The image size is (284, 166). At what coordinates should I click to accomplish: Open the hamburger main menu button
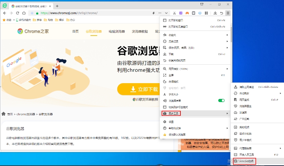228,13
